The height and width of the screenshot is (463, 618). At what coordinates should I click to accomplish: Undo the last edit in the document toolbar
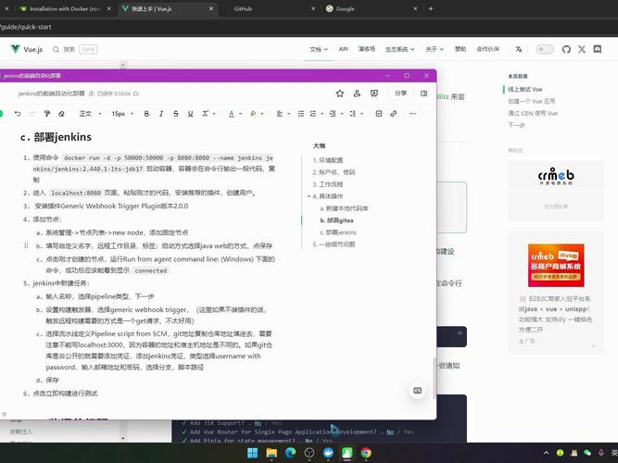pos(18,114)
